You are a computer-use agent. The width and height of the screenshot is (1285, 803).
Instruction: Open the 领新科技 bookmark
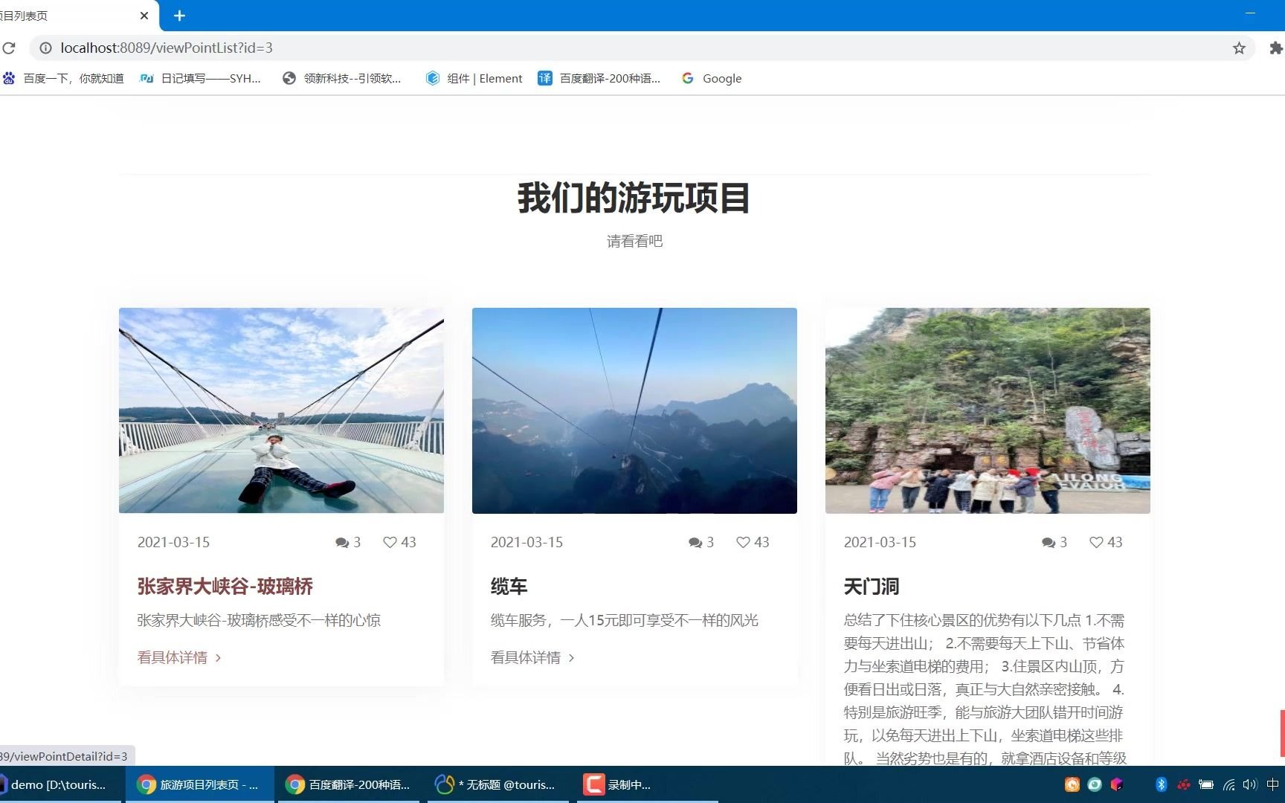click(x=342, y=79)
